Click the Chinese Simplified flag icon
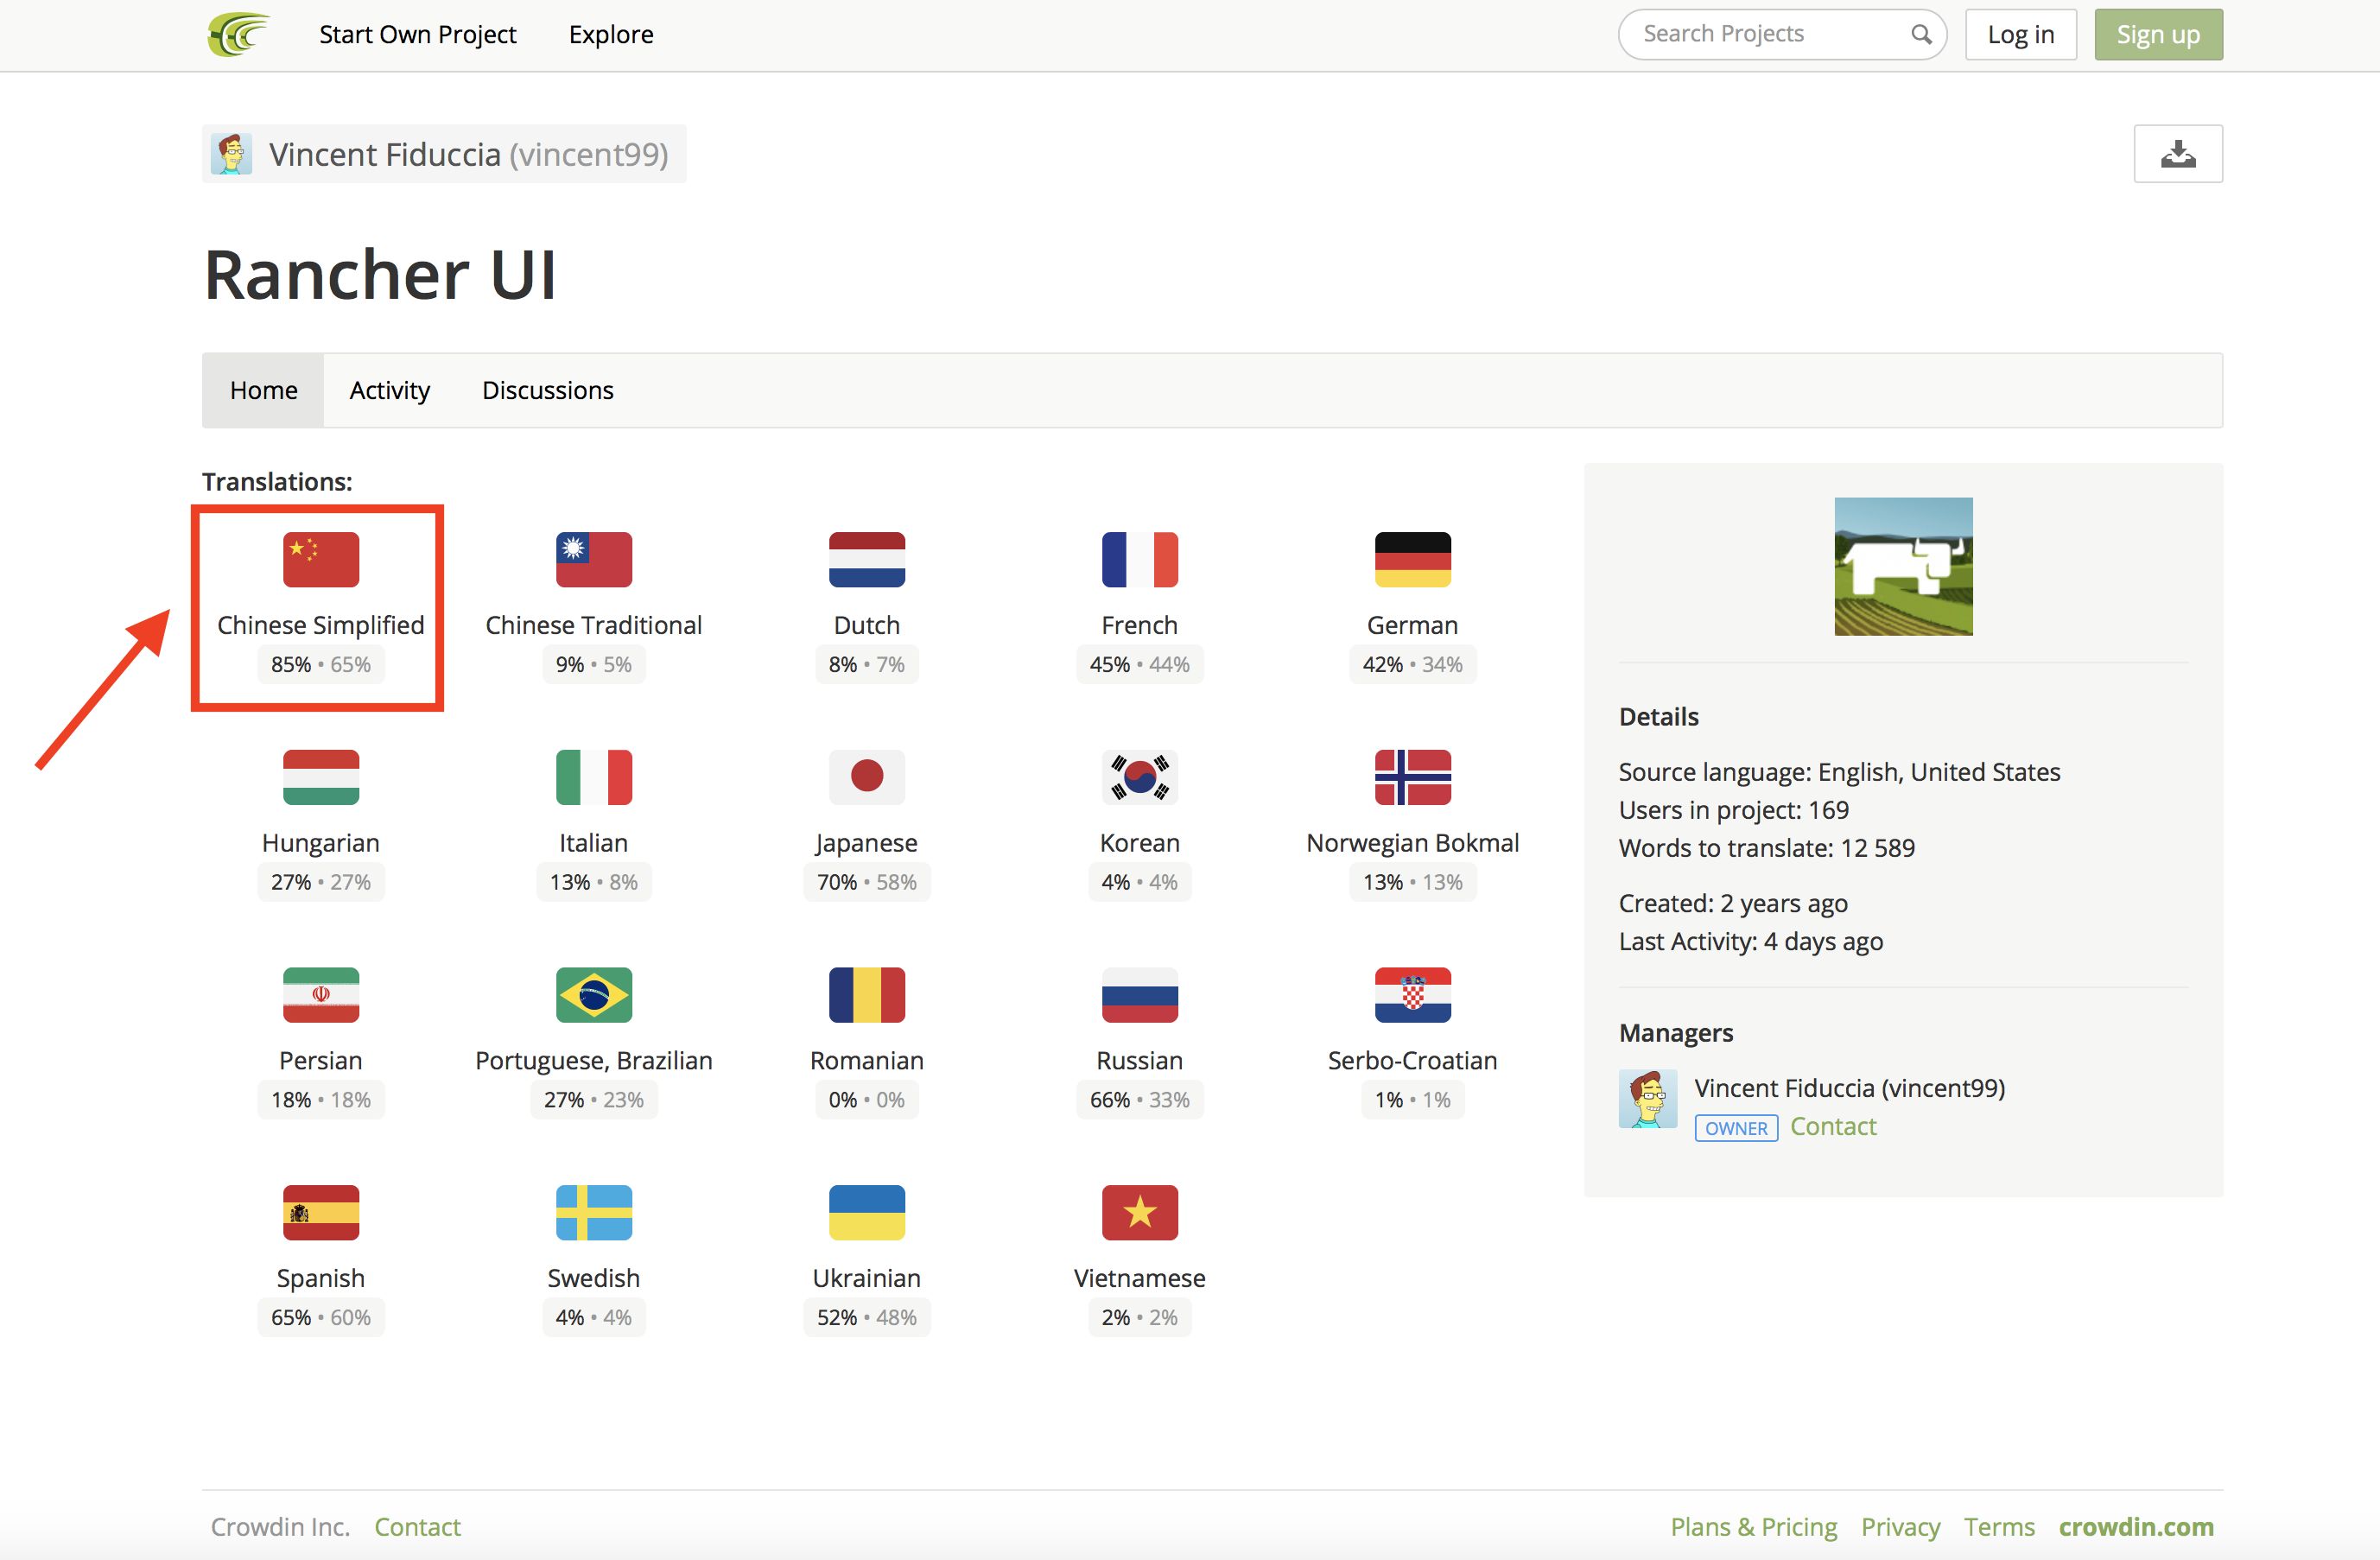 click(321, 559)
